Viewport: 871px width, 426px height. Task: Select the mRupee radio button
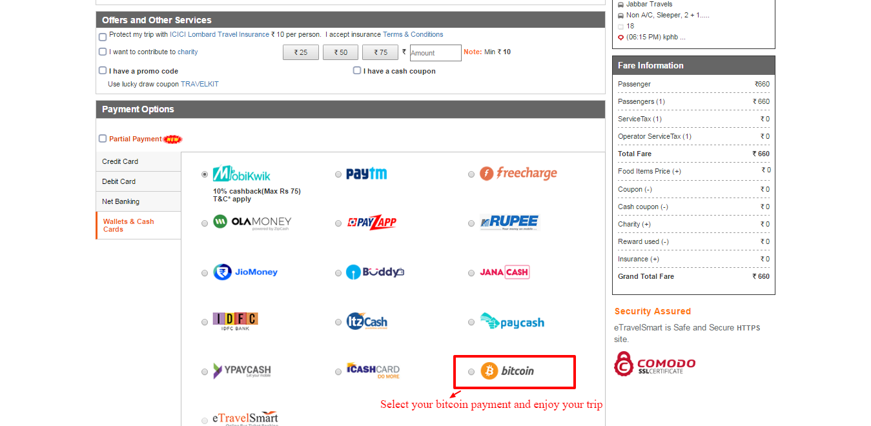tap(471, 223)
